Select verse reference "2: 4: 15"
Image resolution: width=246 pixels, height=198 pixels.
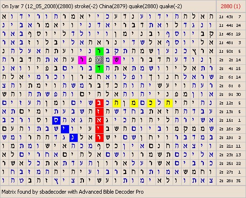pyautogui.click(x=230, y=69)
